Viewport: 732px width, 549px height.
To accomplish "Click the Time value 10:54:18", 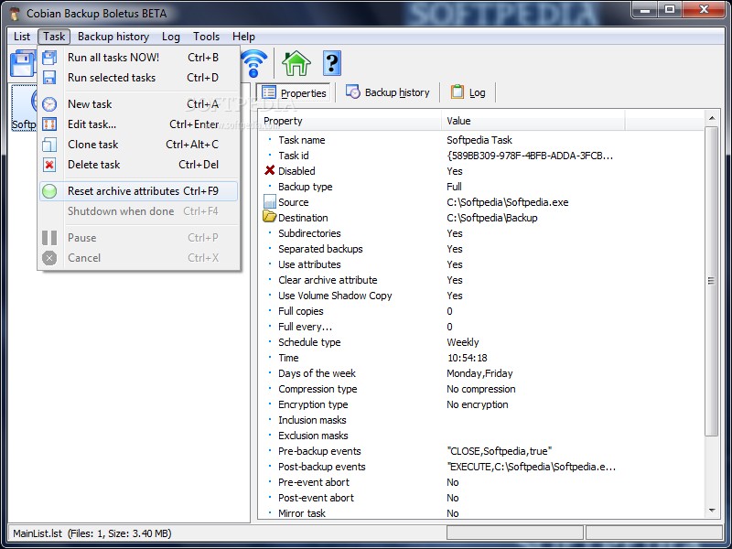I will click(467, 358).
